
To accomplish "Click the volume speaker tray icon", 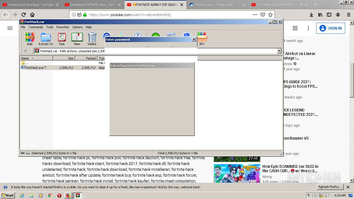I will click(315, 195).
